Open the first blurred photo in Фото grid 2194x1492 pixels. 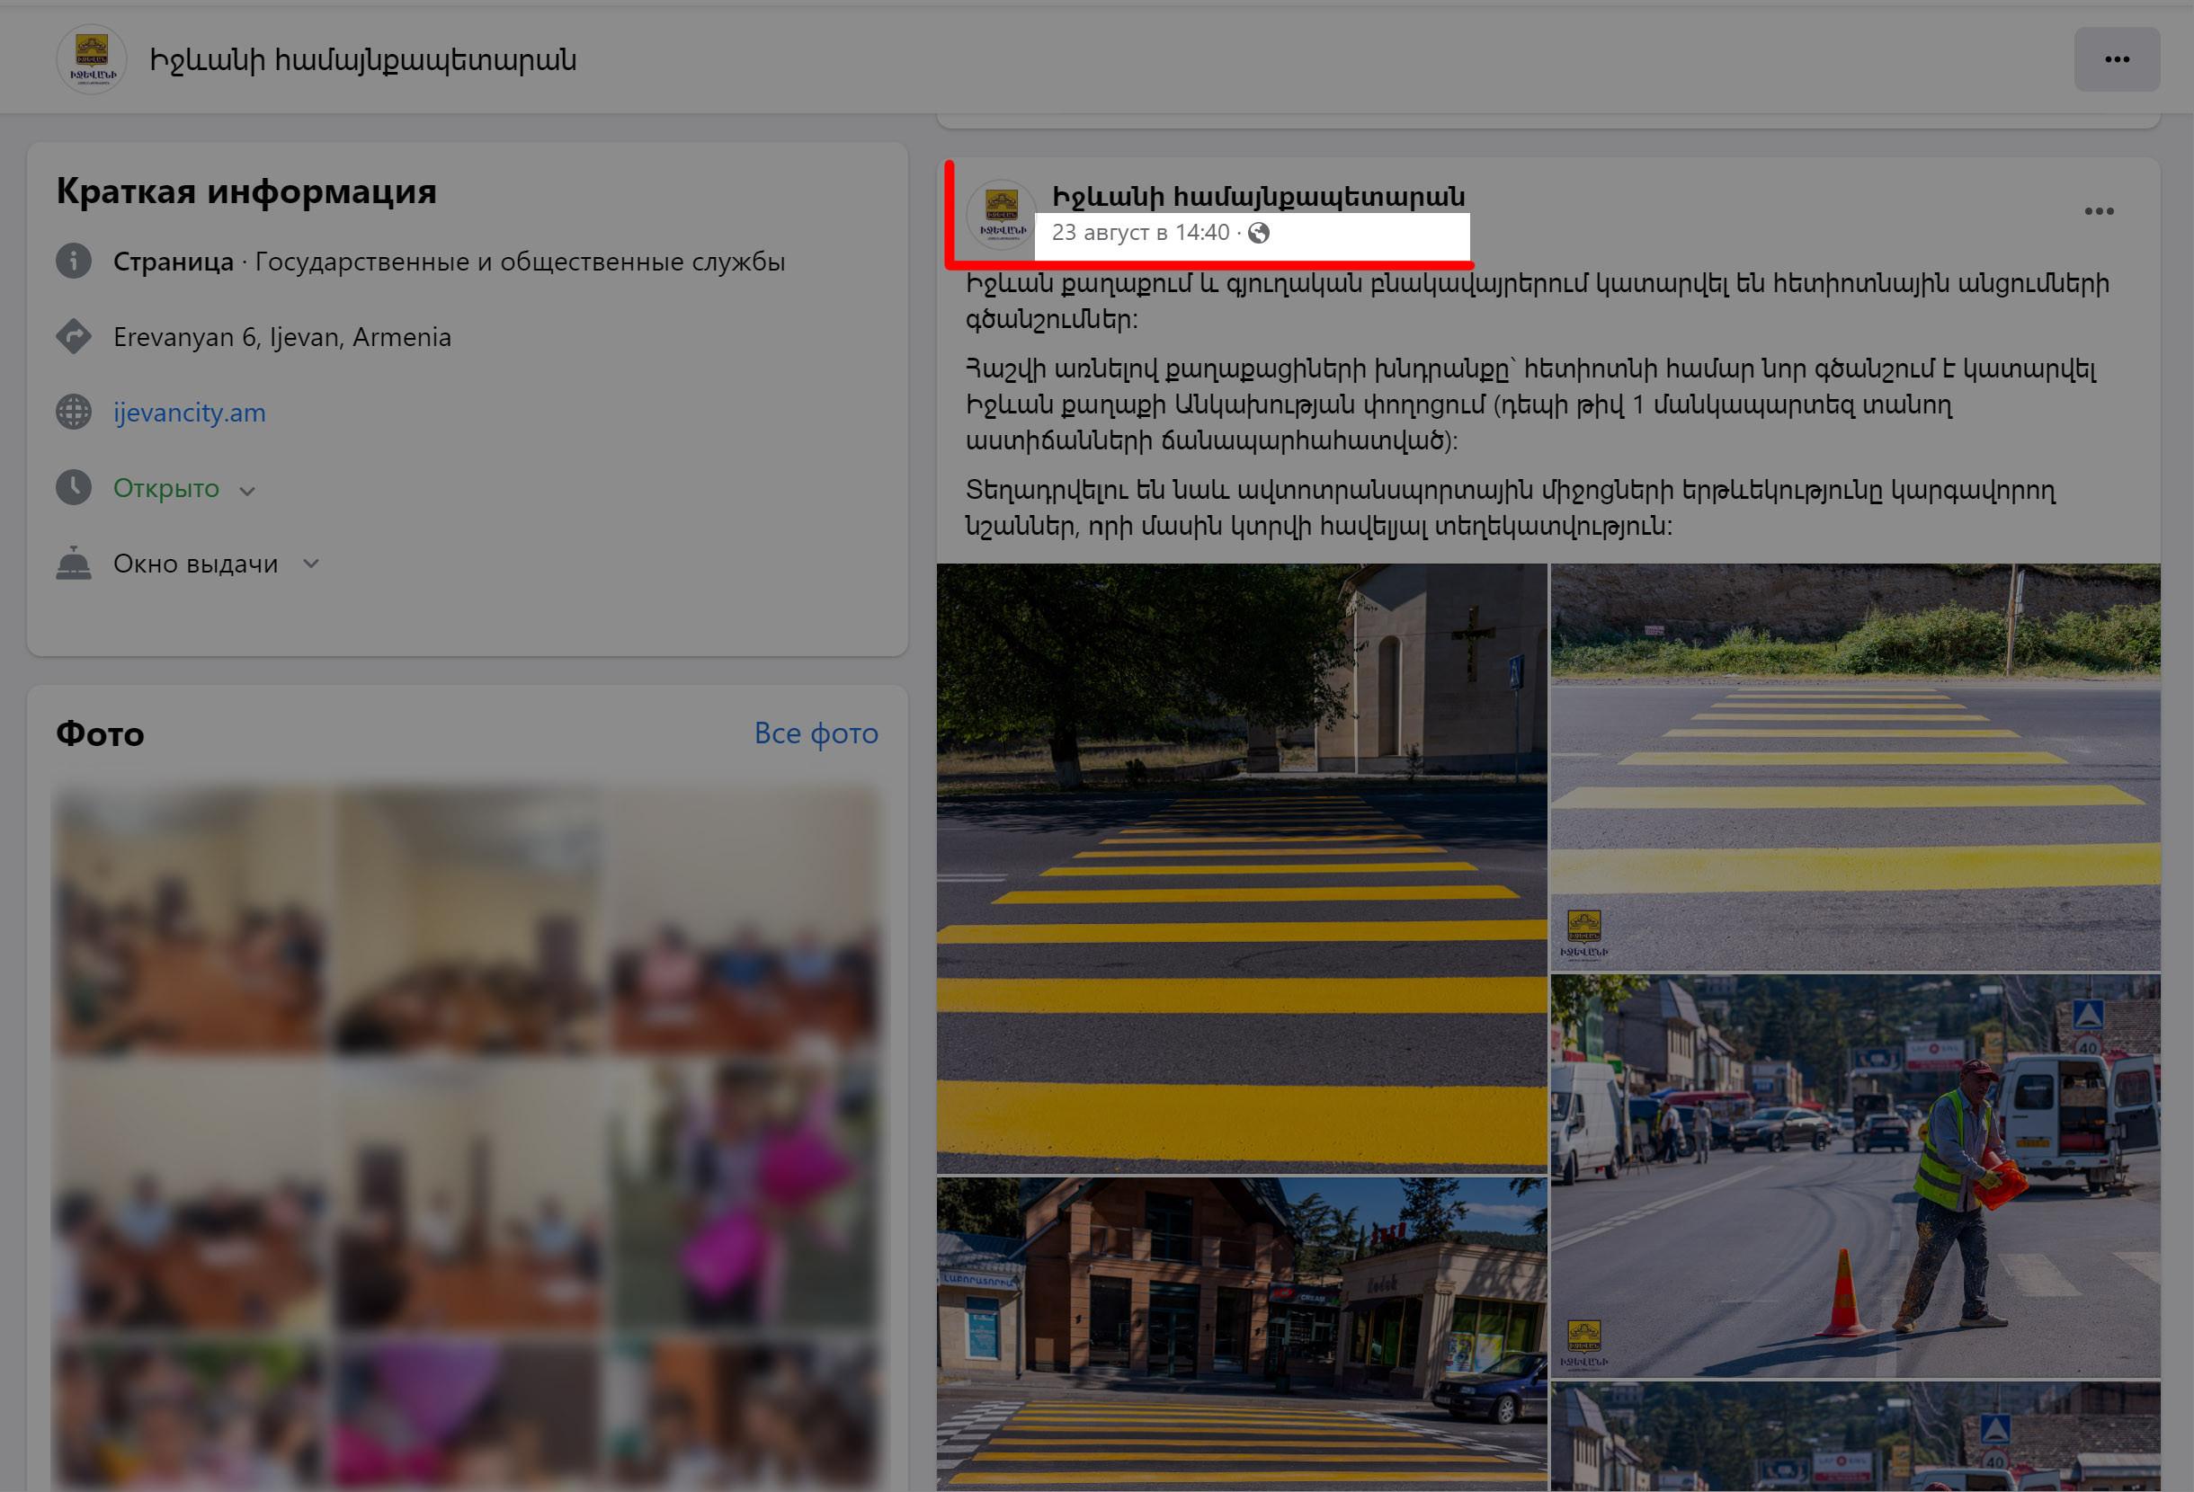pyautogui.click(x=192, y=920)
